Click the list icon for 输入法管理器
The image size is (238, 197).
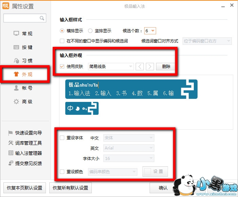click(x=11, y=153)
